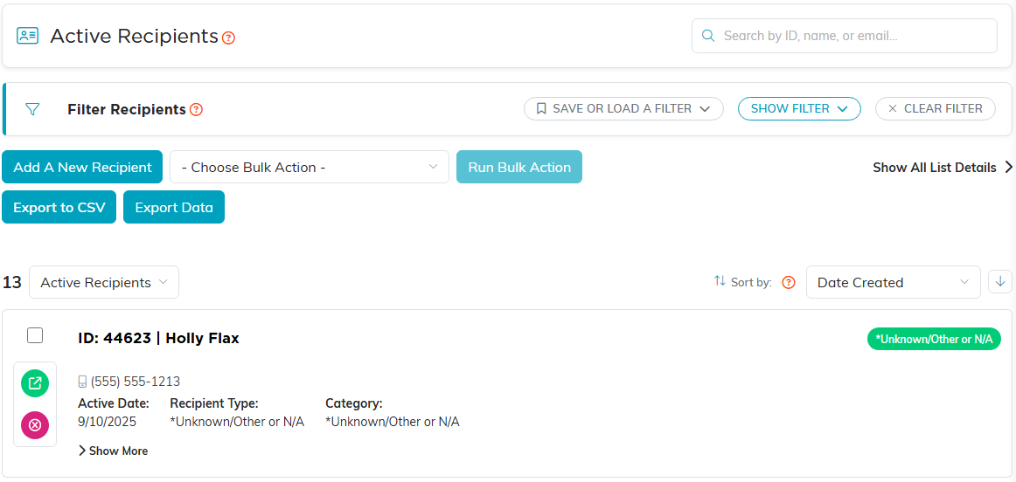Screen dimensions: 1016x482
Task: Open the Choose Bulk Action dropdown
Action: tap(310, 167)
